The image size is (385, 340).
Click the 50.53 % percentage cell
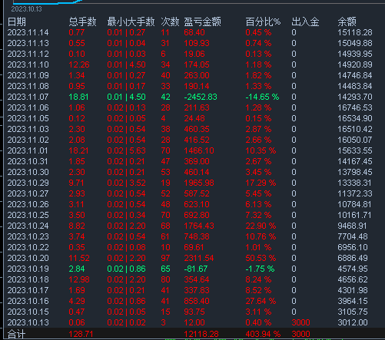coord(261,258)
